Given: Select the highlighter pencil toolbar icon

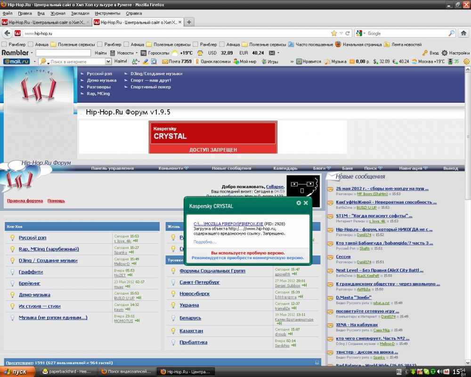Looking at the screenshot, I should (146, 61).
